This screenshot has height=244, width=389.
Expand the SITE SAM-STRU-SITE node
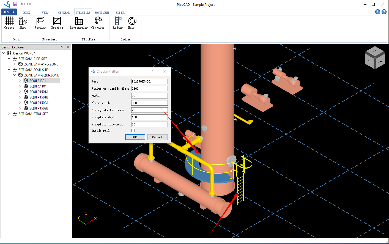point(9,114)
